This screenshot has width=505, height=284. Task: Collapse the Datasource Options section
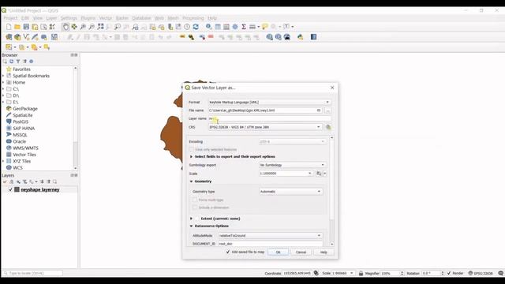(x=191, y=226)
